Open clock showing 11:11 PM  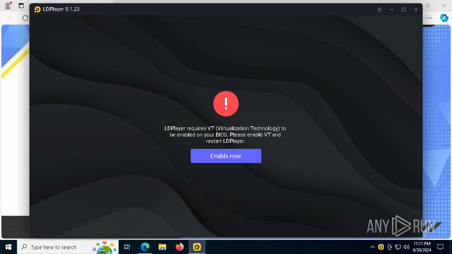tap(422, 247)
